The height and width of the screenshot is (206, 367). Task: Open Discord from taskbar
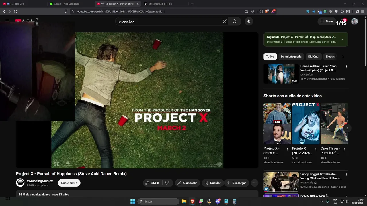[x=218, y=201]
